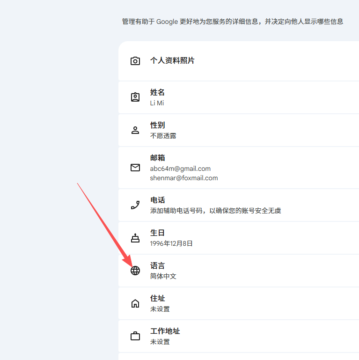359x360 pixels.
Task: Click 未设置 under 工作地址
Action: pyautogui.click(x=160, y=342)
